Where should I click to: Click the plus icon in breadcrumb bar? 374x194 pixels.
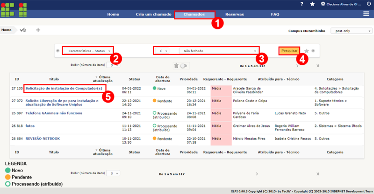coord(38,30)
